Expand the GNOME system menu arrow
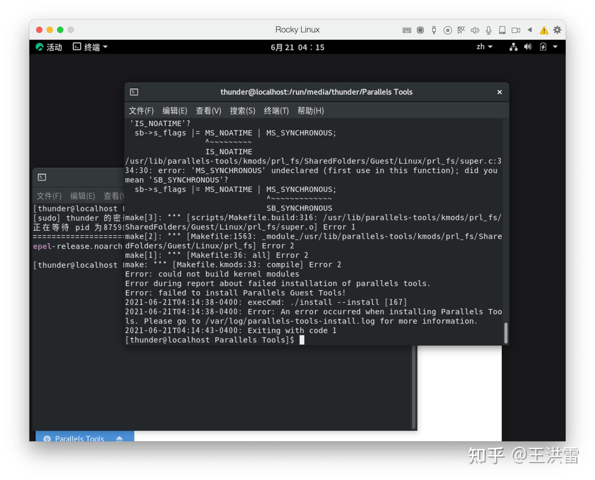This screenshot has height=480, width=595. point(555,47)
